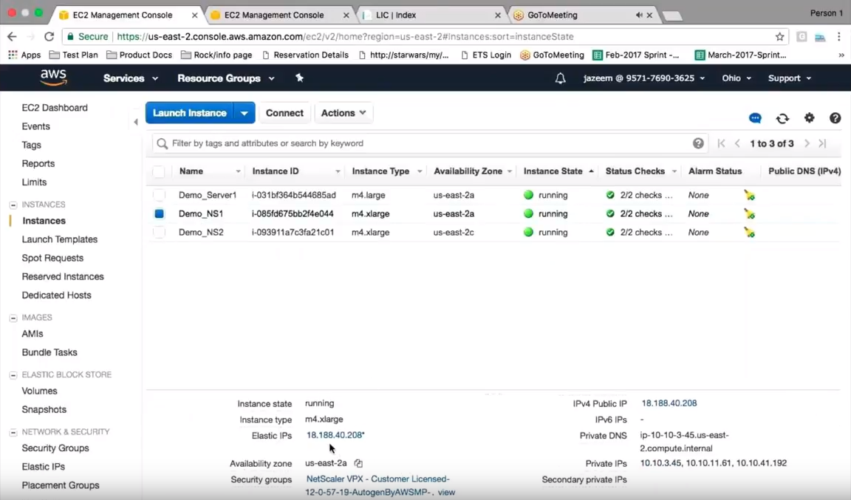Click alarm icon for Demo_Server1 row

pos(749,196)
